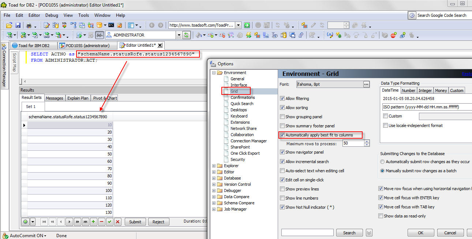The height and width of the screenshot is (239, 472).
Task: Go to the next page with the double arrow
Action: tap(77, 221)
